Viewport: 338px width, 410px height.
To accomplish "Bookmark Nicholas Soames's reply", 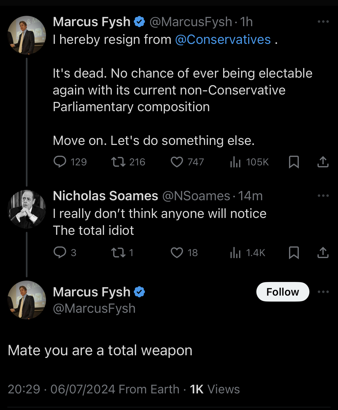I will 294,253.
